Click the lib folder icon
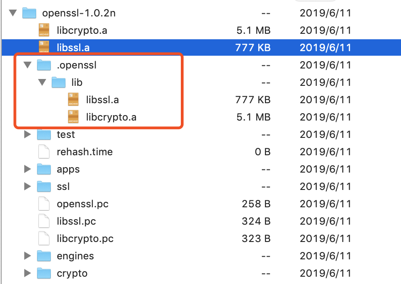The image size is (401, 284). click(x=59, y=82)
